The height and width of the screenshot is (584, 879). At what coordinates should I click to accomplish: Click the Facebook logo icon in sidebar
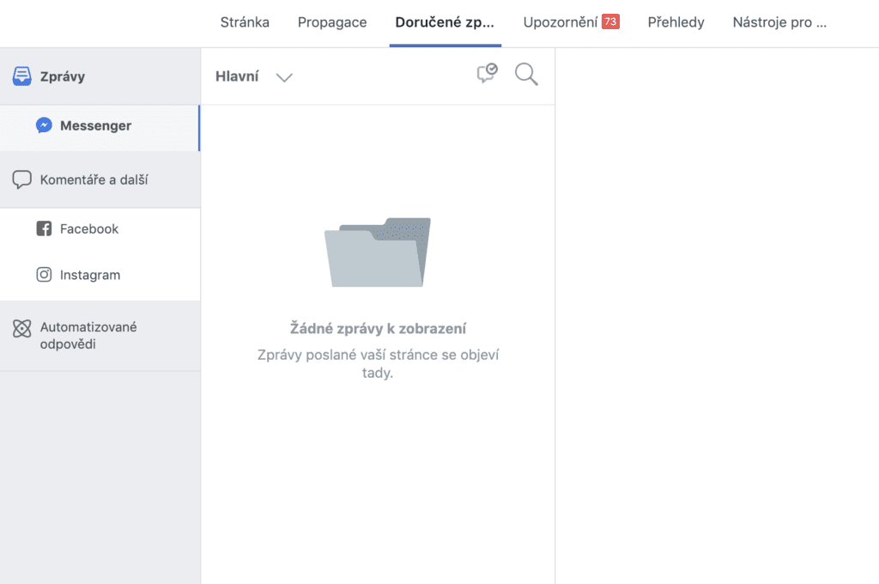pyautogui.click(x=44, y=228)
